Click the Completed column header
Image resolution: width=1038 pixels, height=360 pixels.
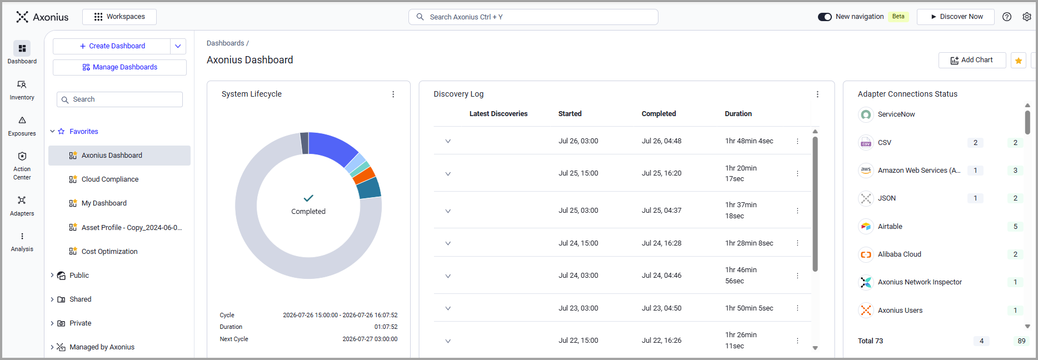659,114
